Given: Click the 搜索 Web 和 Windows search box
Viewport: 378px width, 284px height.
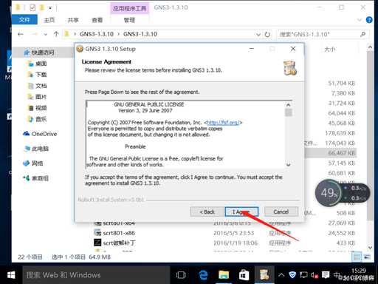Looking at the screenshot, I should 96,275.
